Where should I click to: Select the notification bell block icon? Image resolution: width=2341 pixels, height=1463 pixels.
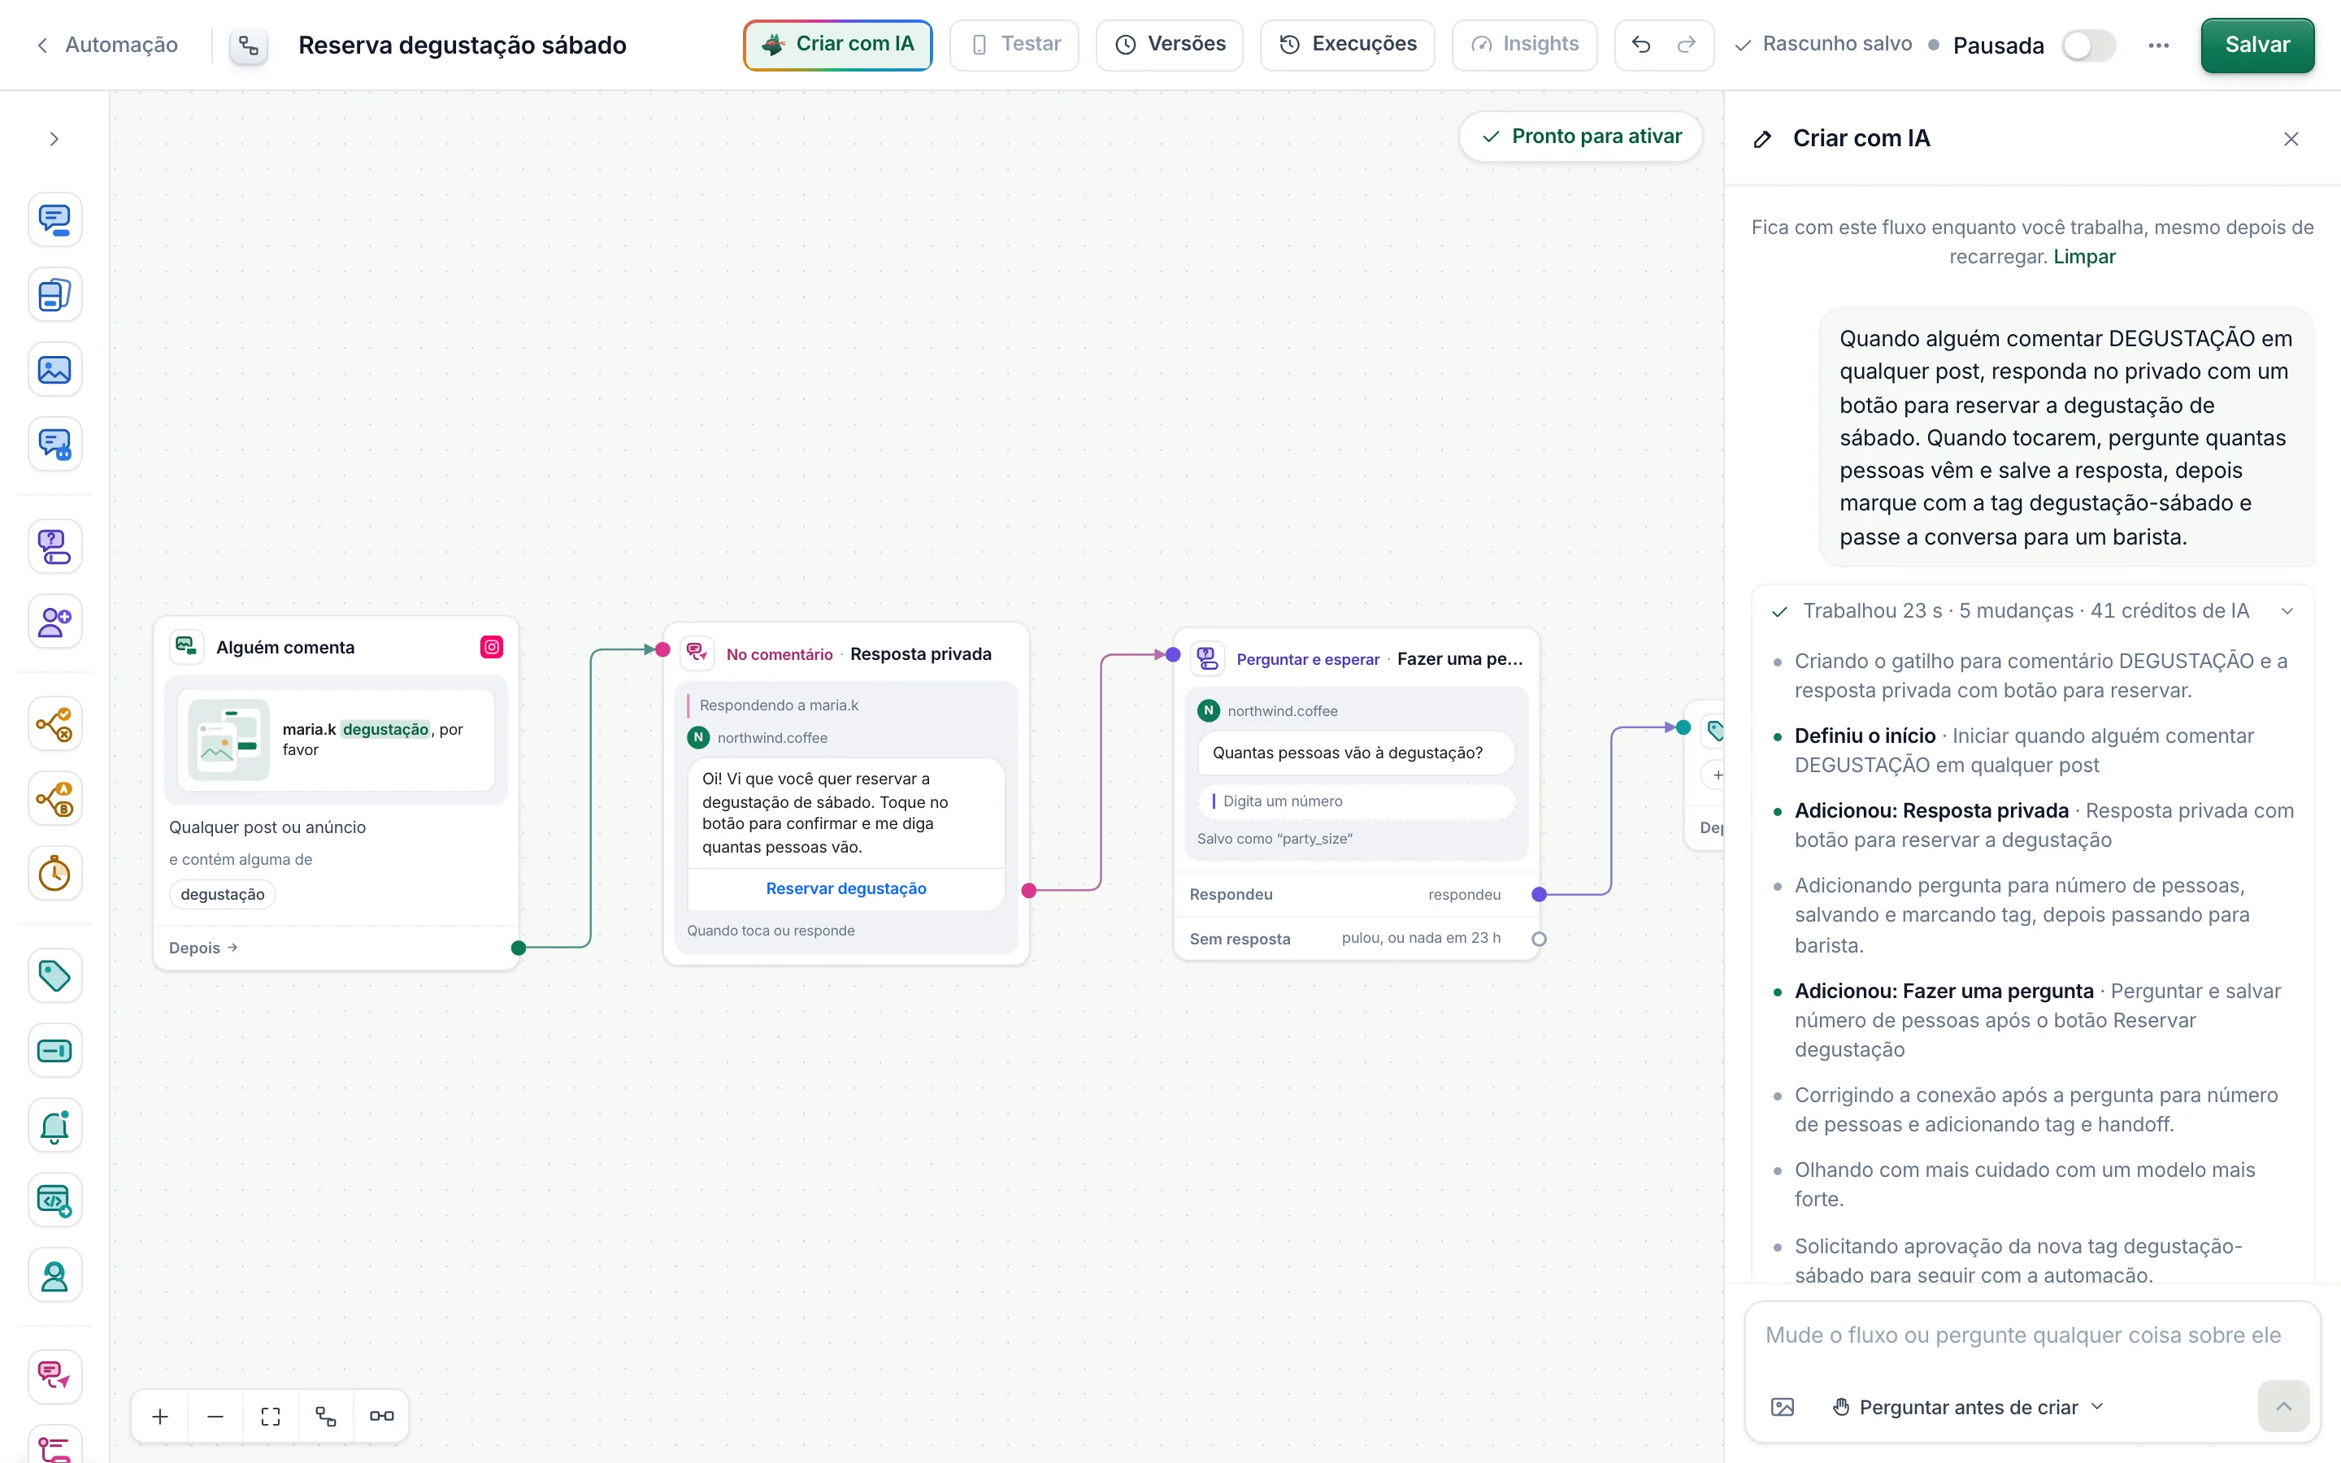coord(55,1127)
